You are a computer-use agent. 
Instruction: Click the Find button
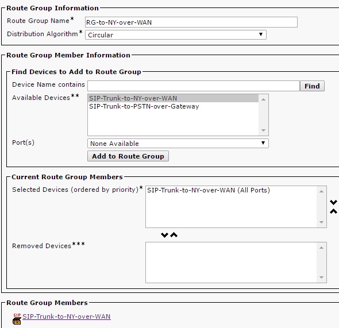(x=312, y=86)
